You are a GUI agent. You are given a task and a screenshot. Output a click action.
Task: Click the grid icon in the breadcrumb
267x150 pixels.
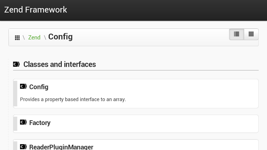(17, 38)
